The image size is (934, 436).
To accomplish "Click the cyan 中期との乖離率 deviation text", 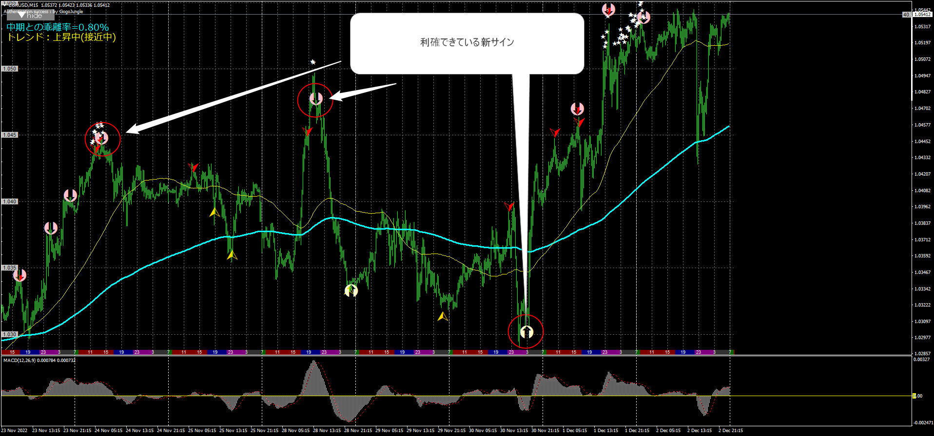I will pyautogui.click(x=58, y=27).
